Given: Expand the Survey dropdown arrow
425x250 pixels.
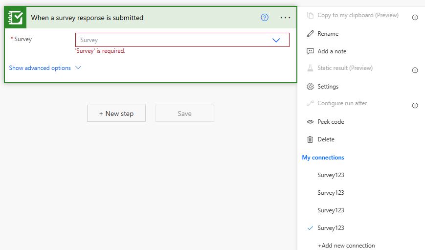Looking at the screenshot, I should click(x=276, y=40).
